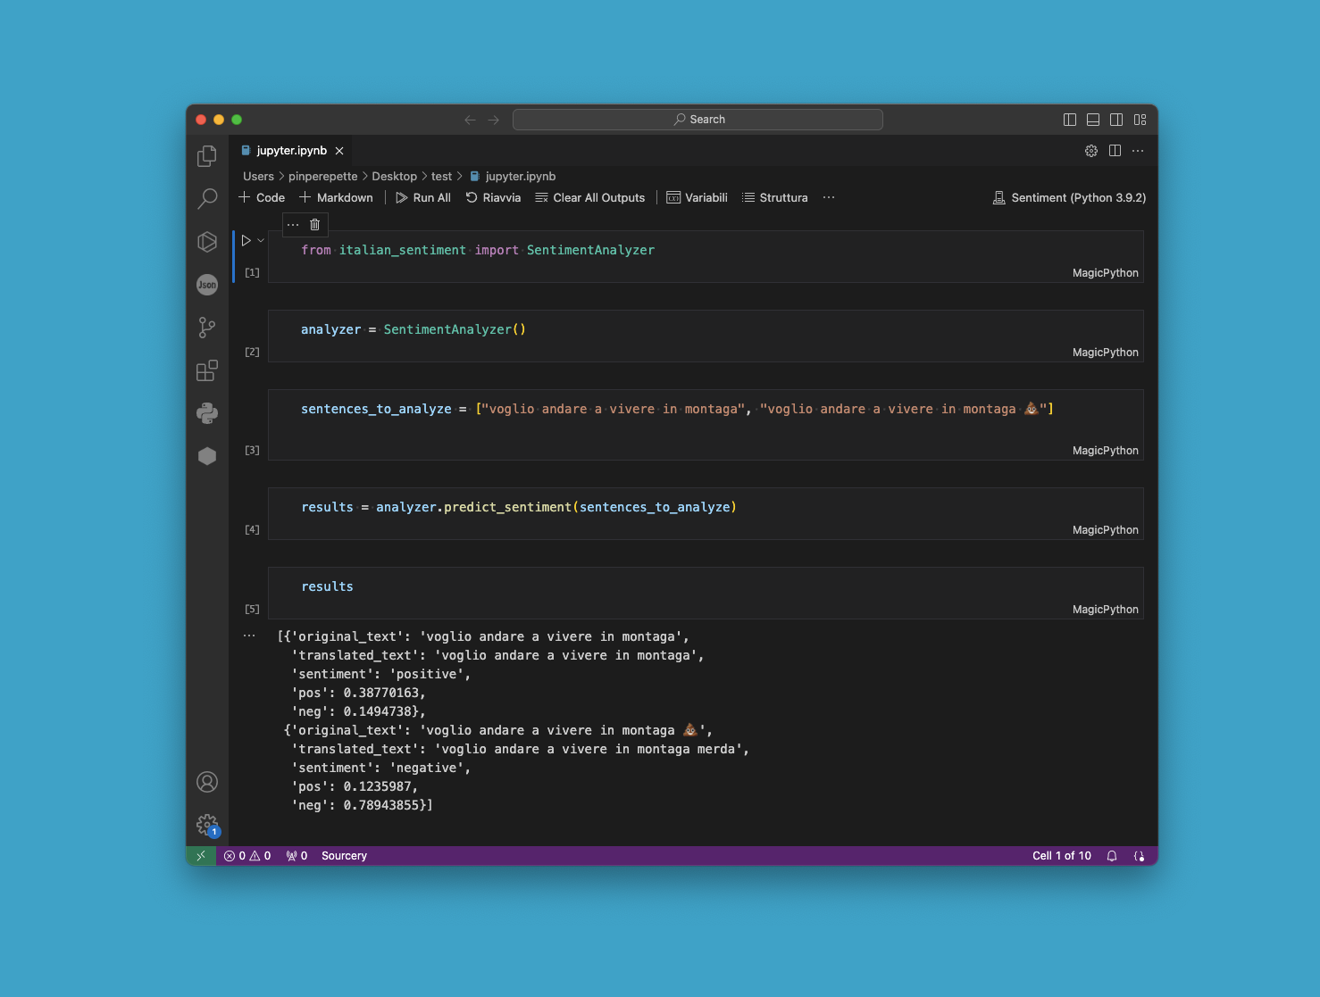Click the Search command center field
This screenshot has height=997, width=1320.
point(698,120)
